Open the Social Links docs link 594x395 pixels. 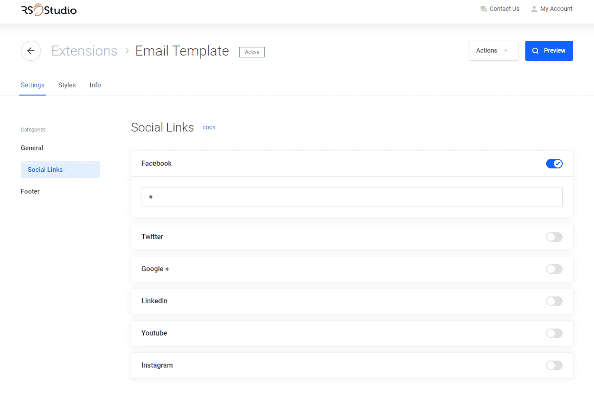click(x=209, y=127)
